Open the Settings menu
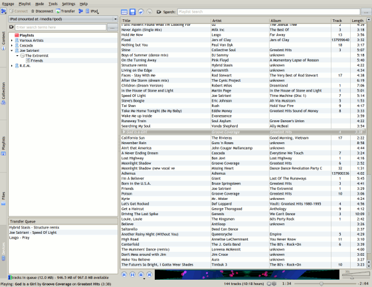Image resolution: width=372 pixels, height=287 pixels. [68, 4]
